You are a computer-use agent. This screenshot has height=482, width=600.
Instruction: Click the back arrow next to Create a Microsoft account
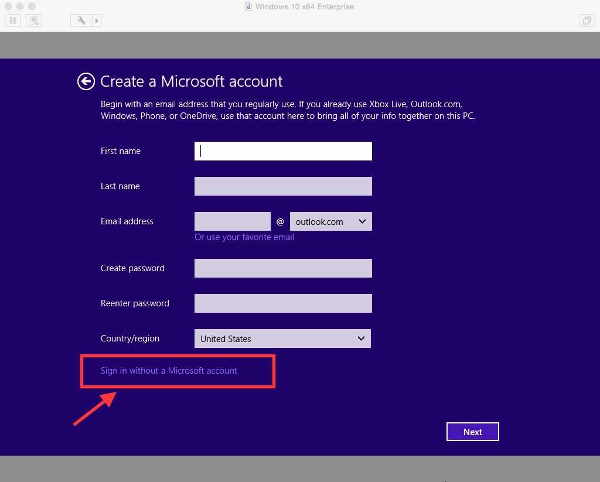[x=86, y=81]
